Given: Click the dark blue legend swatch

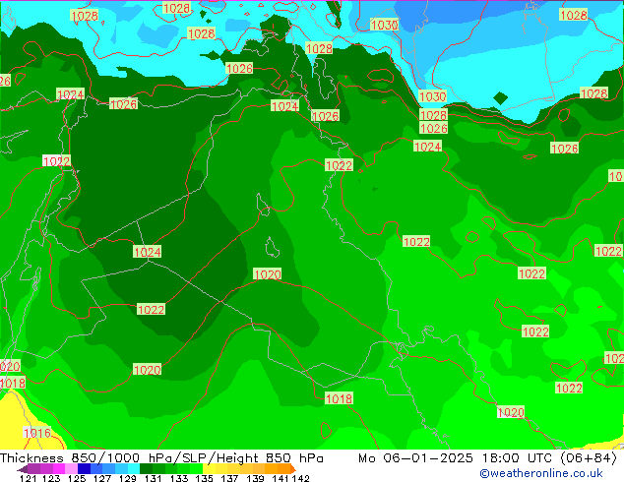Looking at the screenshot, I should pyautogui.click(x=84, y=468).
